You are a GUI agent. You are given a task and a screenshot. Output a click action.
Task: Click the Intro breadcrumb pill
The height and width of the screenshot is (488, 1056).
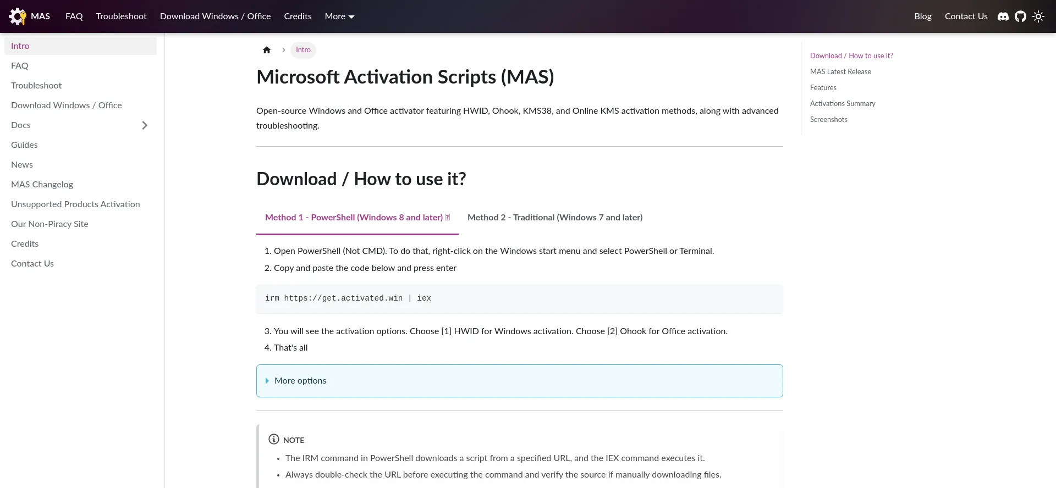[303, 50]
